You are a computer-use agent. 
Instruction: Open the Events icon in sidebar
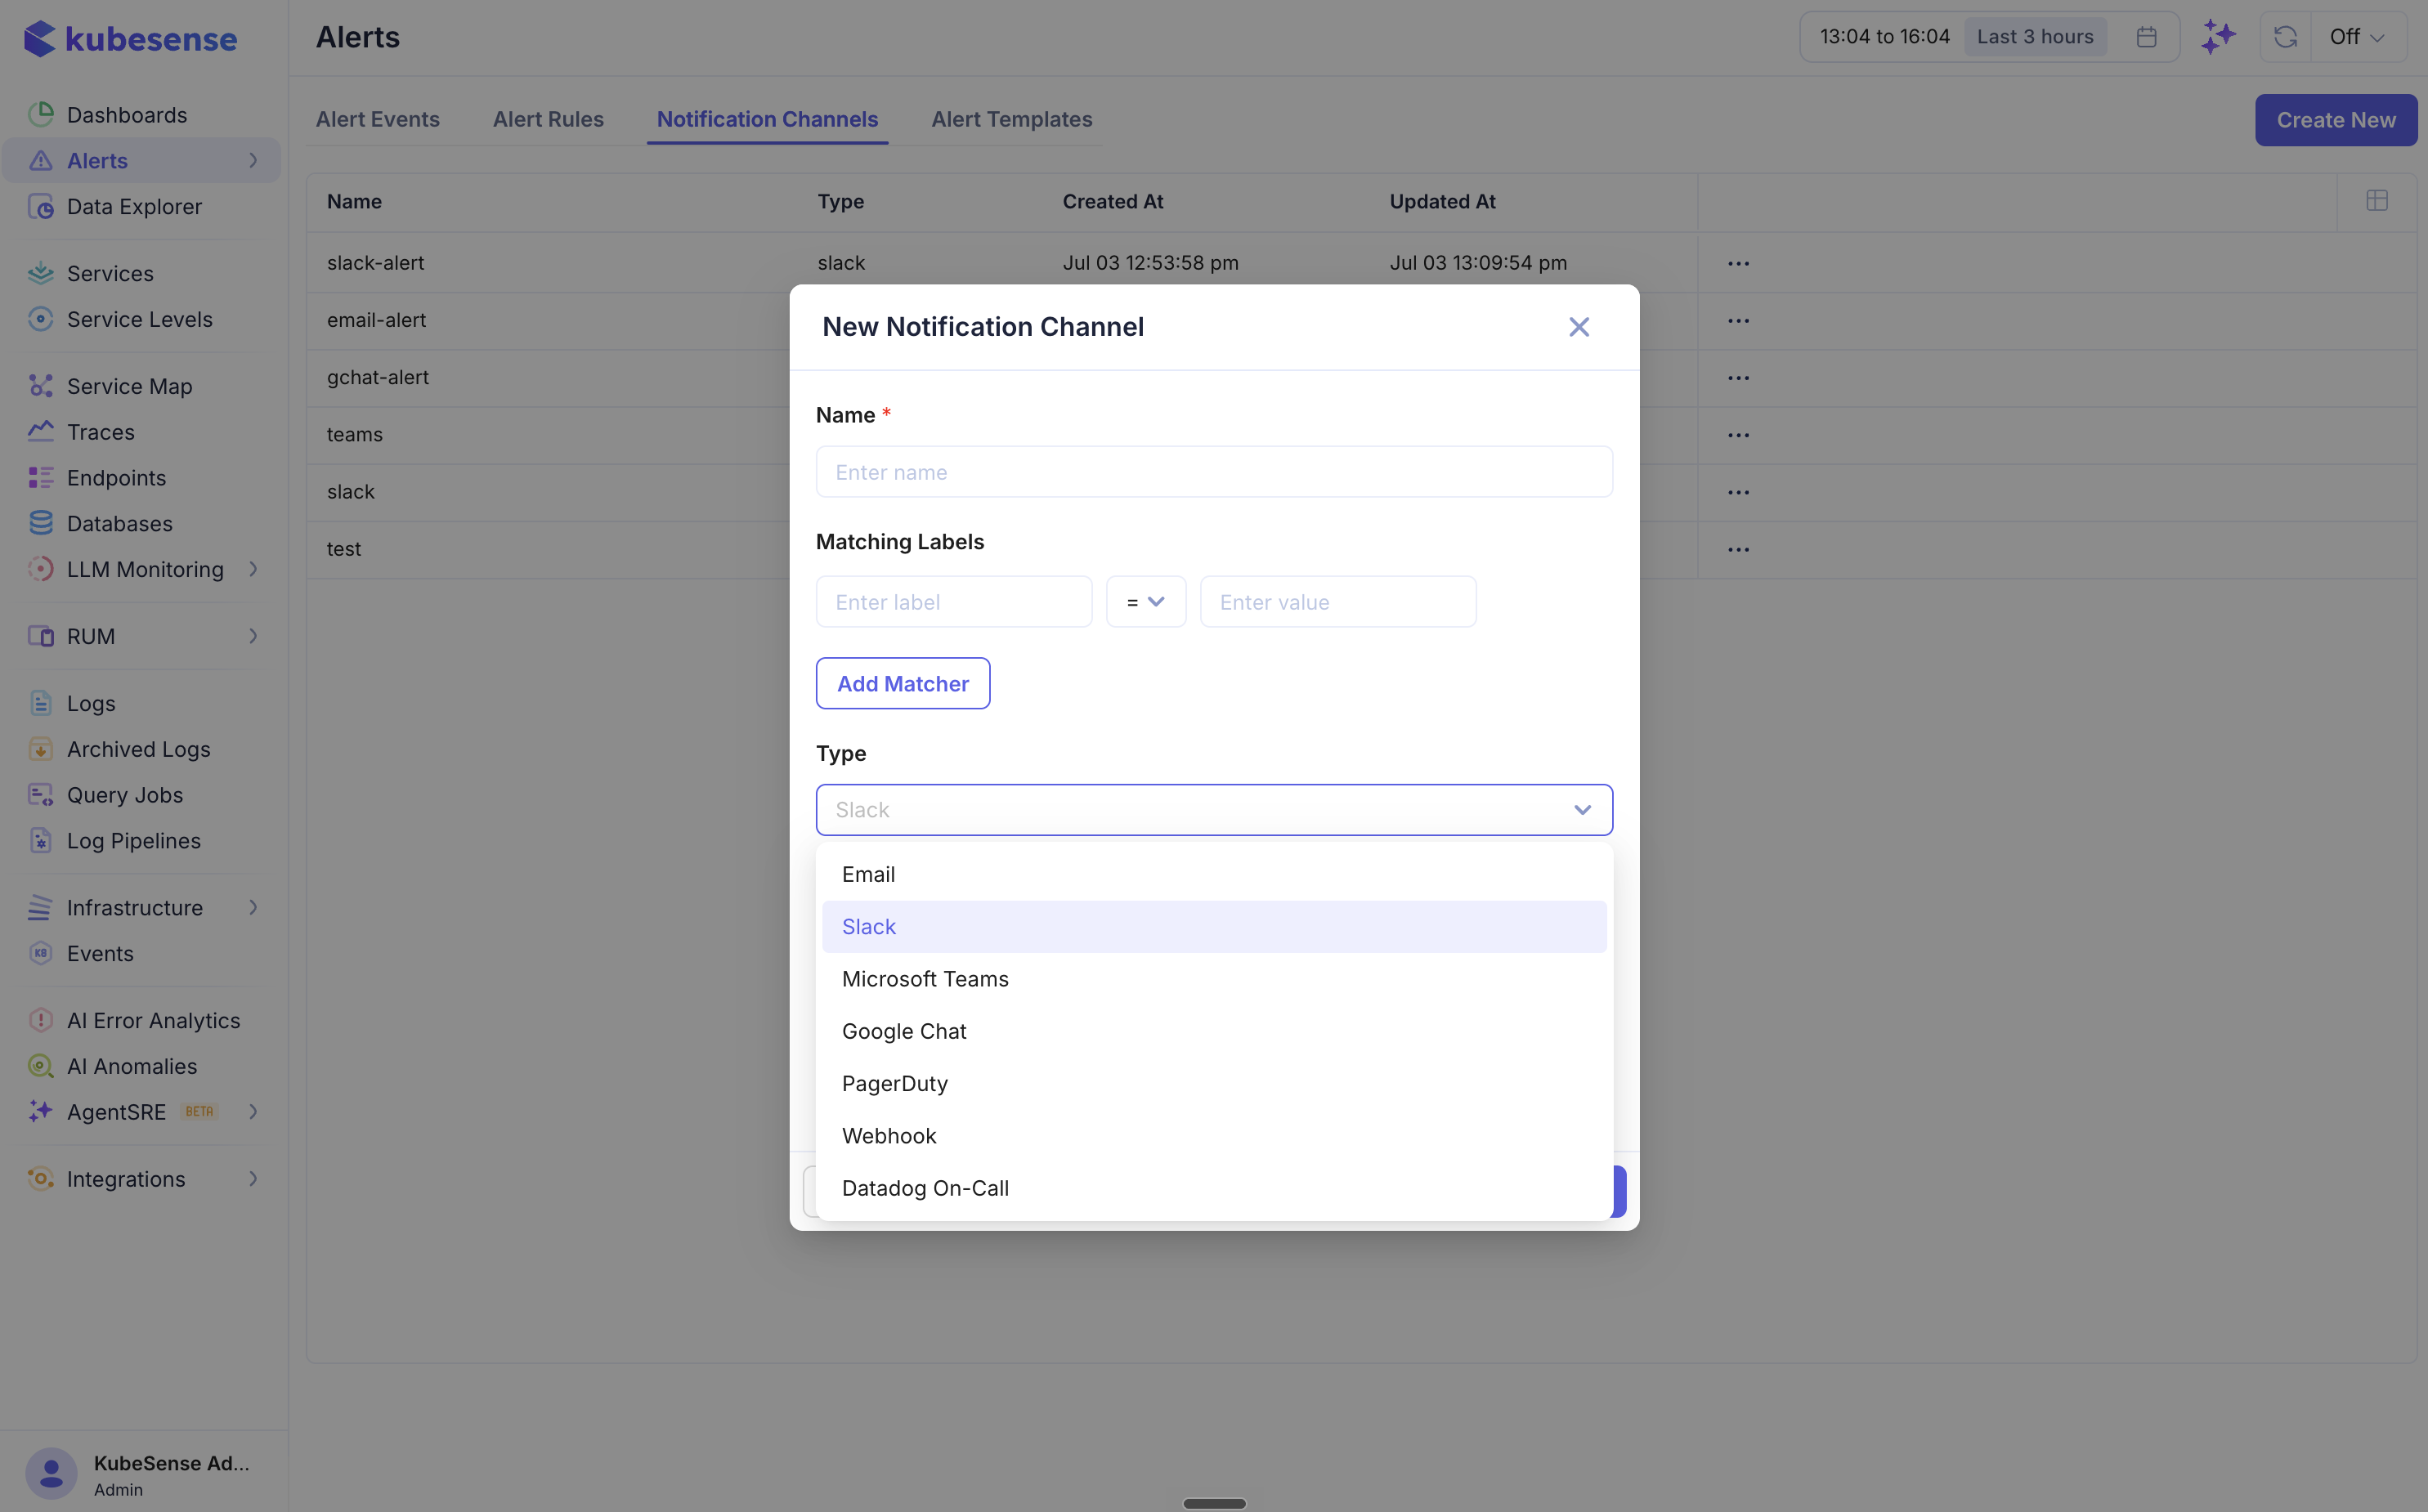click(41, 953)
